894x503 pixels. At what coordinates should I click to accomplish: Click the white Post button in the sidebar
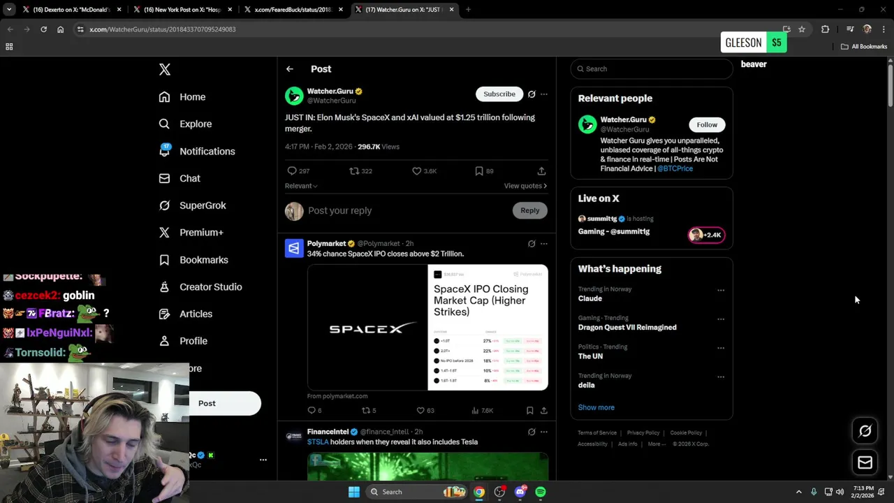coord(225,403)
